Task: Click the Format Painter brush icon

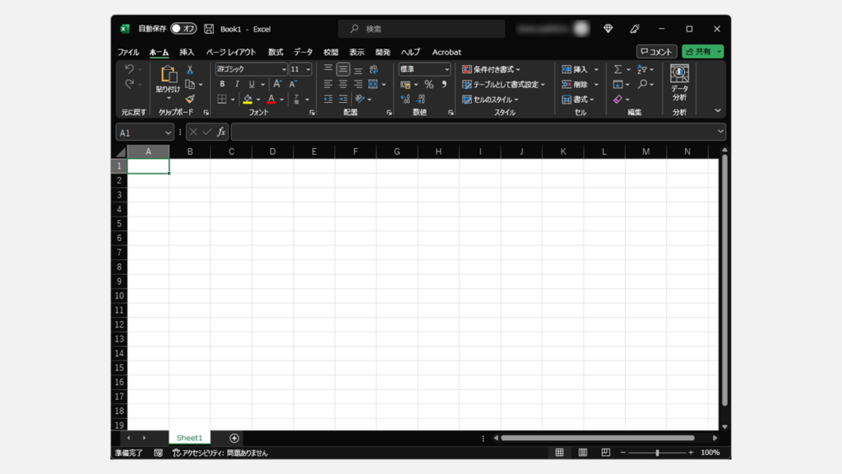Action: (x=190, y=100)
